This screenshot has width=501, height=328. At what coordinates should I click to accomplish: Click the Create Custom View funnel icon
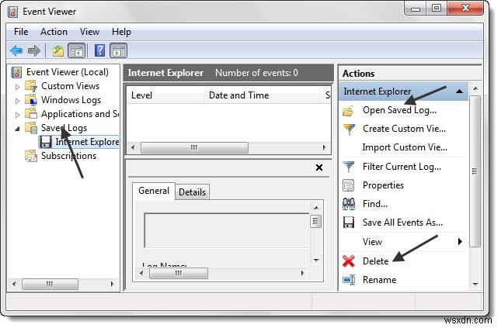coord(349,129)
